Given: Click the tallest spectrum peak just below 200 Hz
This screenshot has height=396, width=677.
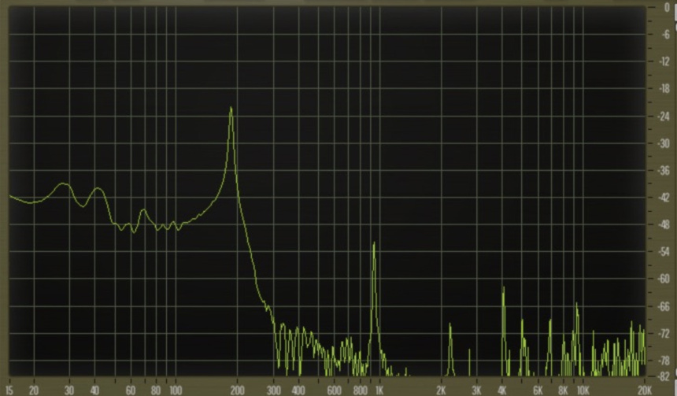Looking at the screenshot, I should 231,108.
